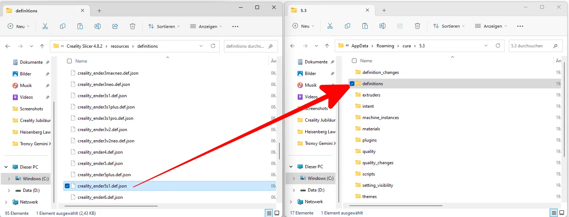Expand address history dropdown in 5.3 window
569x217 pixels.
[486, 46]
